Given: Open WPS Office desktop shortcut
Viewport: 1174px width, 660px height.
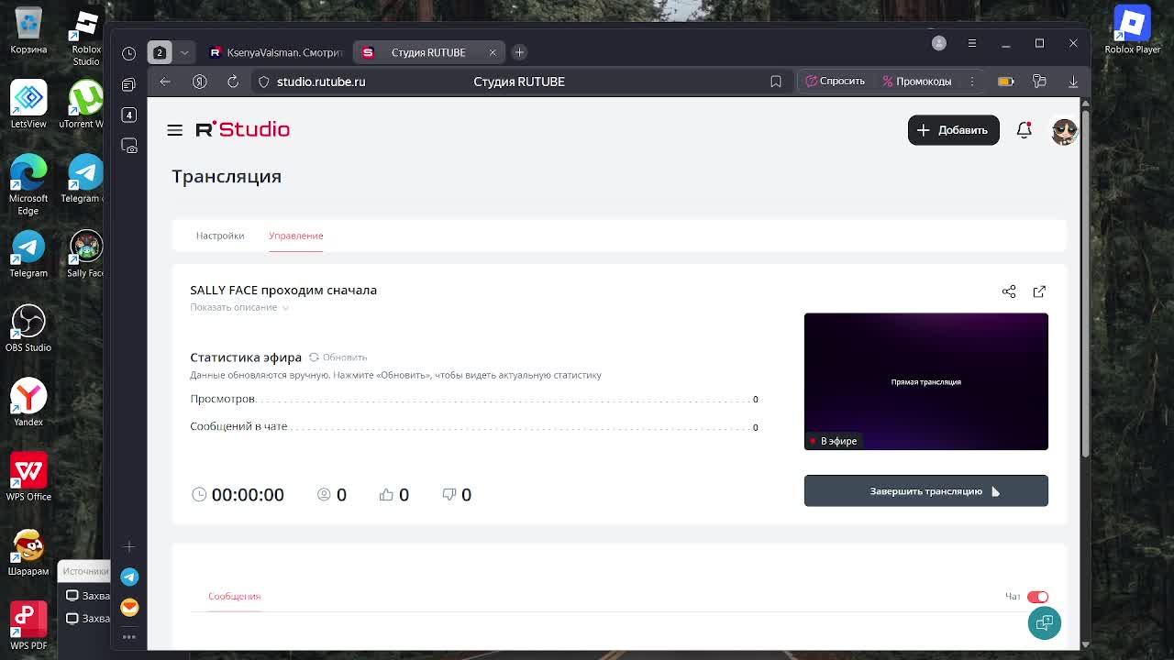Looking at the screenshot, I should pyautogui.click(x=28, y=478).
